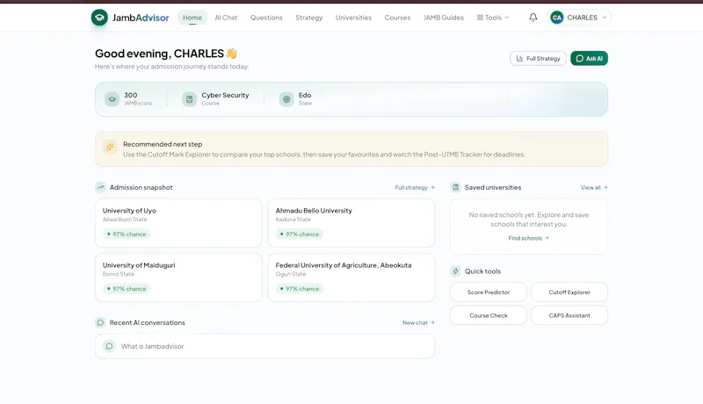The height and width of the screenshot is (404, 703).
Task: Click the Cyber Security course icon
Action: coord(189,99)
